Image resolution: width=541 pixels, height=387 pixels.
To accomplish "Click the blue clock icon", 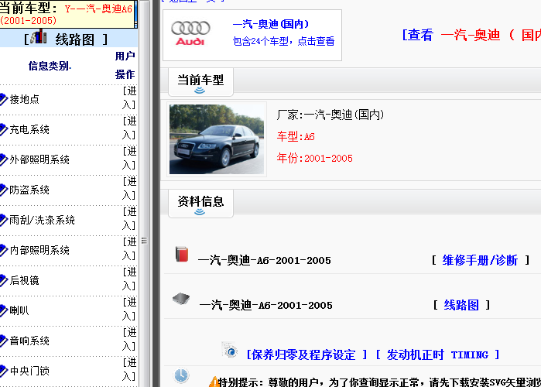I will click(x=181, y=375).
